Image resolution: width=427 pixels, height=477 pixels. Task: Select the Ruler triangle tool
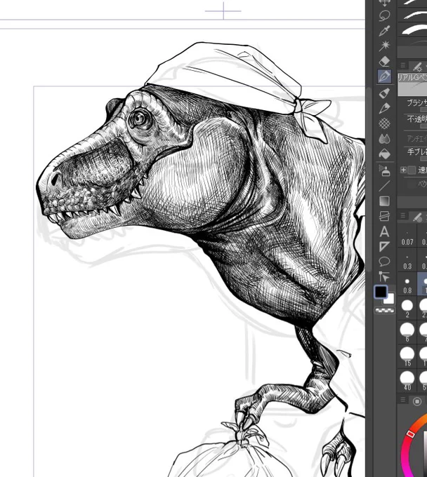[x=384, y=247]
